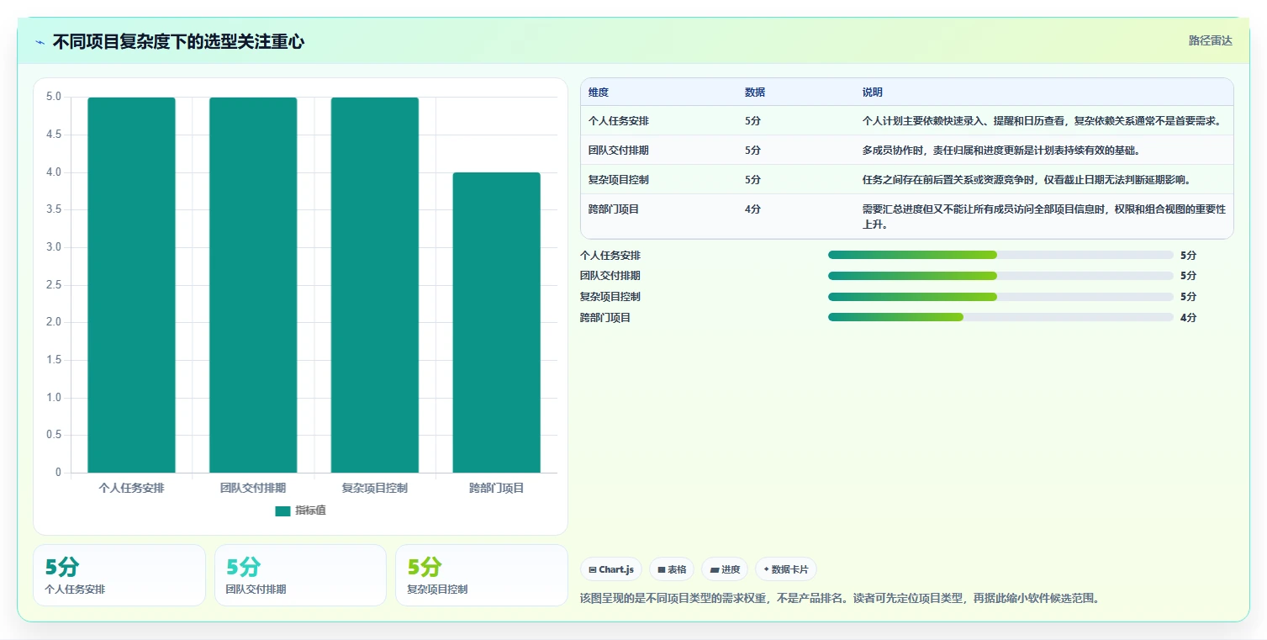The image size is (1267, 640).
Task: Click the 4.5 tick on the chart y-axis
Action: [53, 135]
